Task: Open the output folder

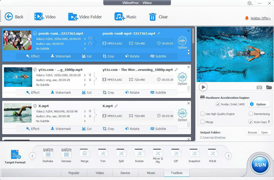Action: (264, 133)
